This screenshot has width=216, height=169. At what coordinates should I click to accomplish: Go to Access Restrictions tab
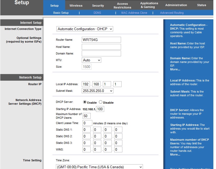[122, 6]
